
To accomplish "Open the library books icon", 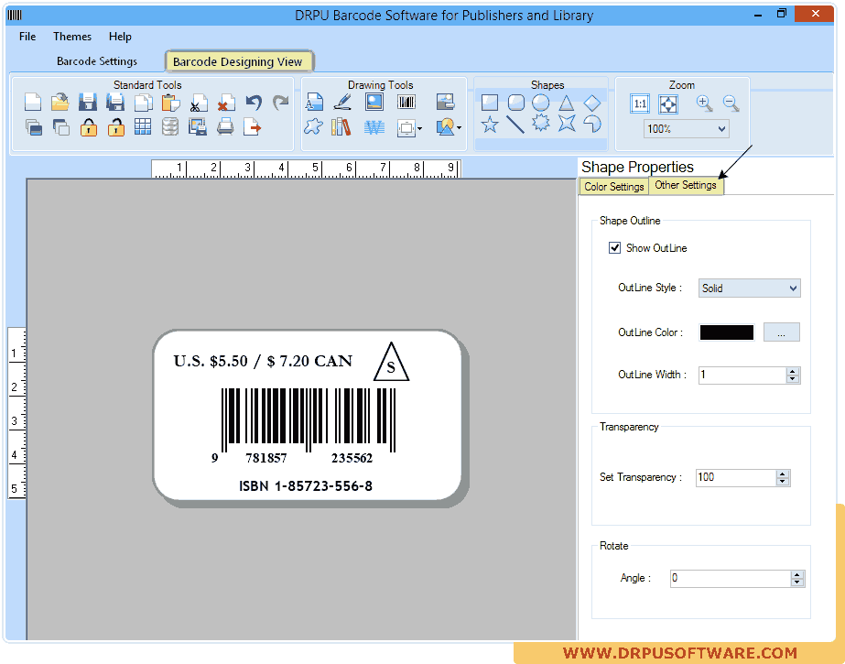I will (341, 127).
